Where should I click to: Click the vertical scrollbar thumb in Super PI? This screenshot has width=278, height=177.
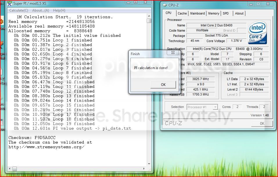coord(149,21)
